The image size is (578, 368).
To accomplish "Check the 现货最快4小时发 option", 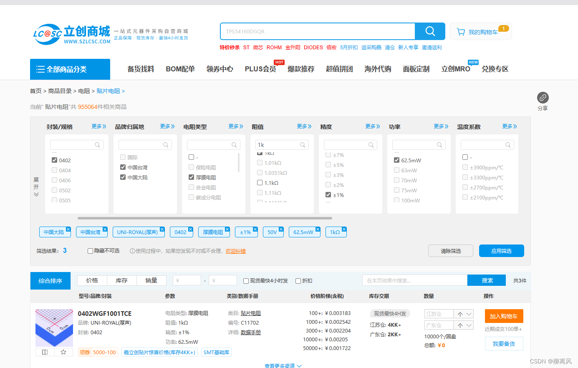I will click(x=246, y=281).
